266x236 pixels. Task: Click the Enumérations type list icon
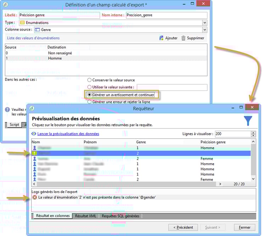pos(22,23)
